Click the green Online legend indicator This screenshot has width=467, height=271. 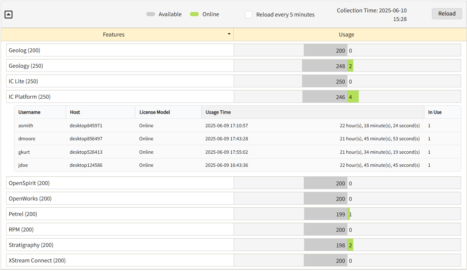coord(194,14)
